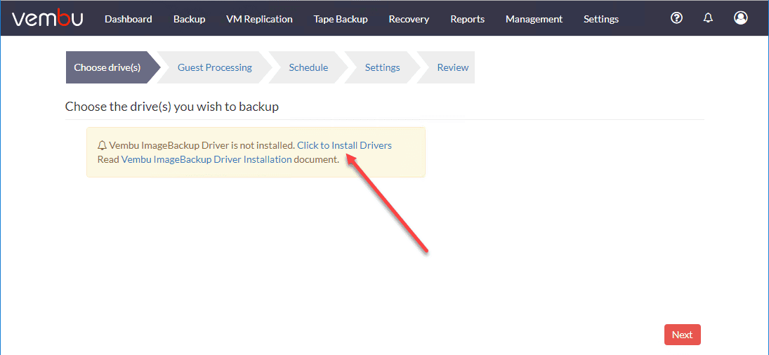This screenshot has height=355, width=769.
Task: Open the notifications bell in header
Action: tap(708, 18)
